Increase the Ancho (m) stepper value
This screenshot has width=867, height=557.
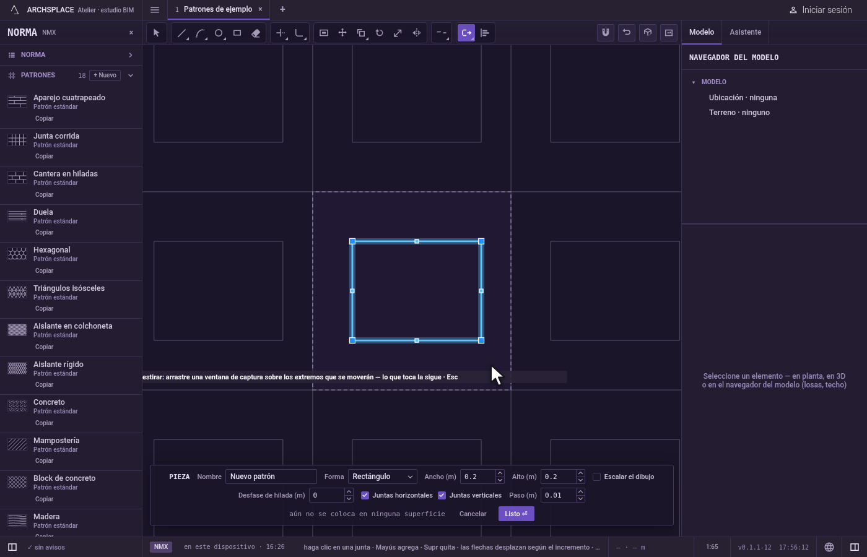coord(500,473)
